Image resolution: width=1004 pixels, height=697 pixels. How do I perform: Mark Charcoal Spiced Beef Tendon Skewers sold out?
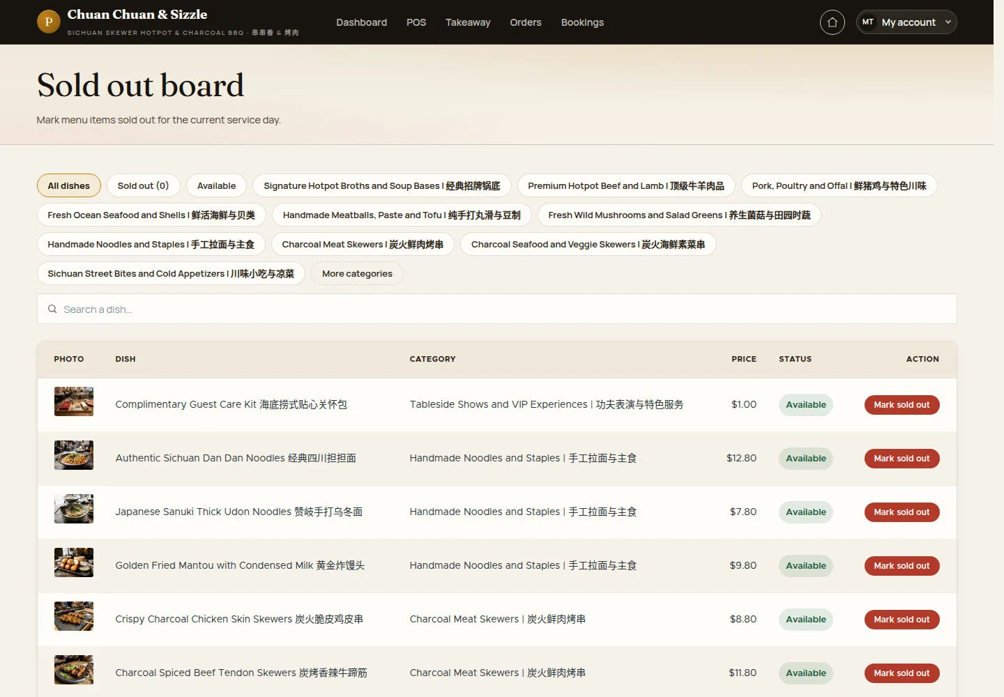pyautogui.click(x=902, y=673)
